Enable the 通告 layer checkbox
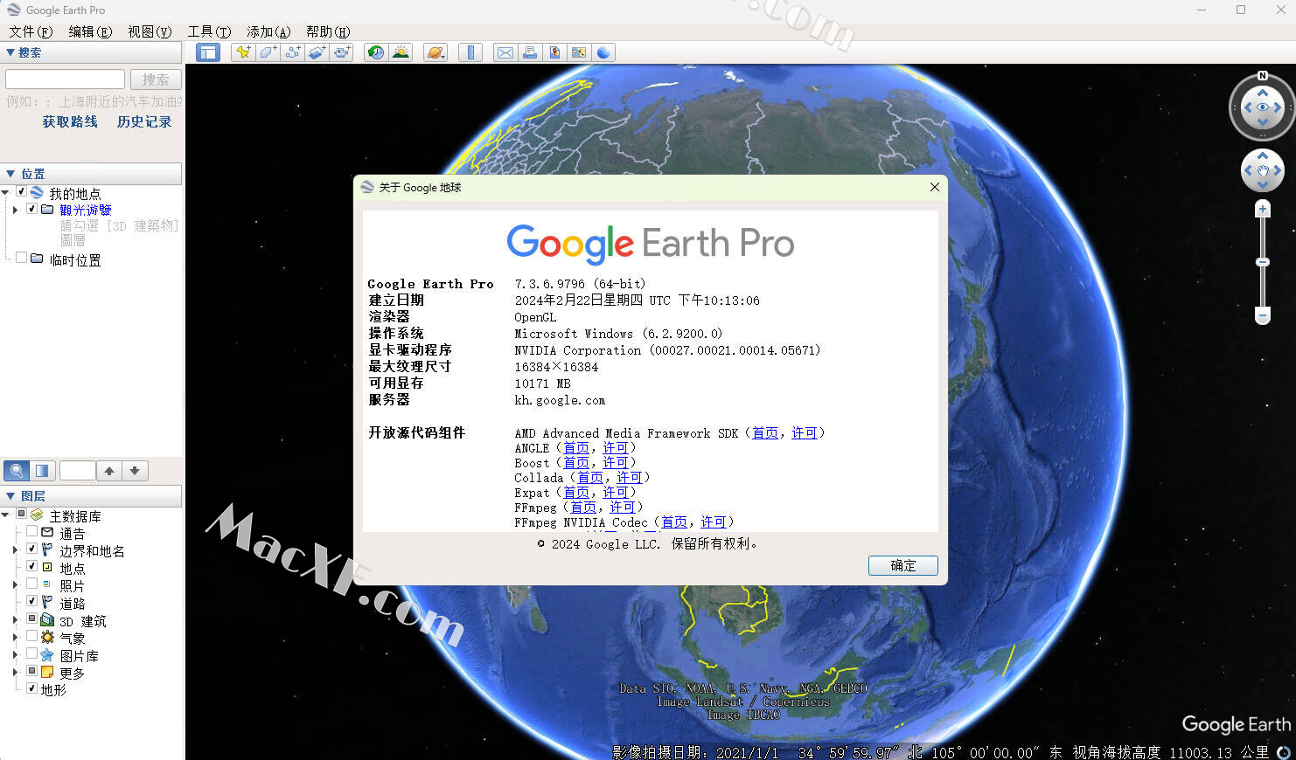1296x760 pixels. click(32, 531)
